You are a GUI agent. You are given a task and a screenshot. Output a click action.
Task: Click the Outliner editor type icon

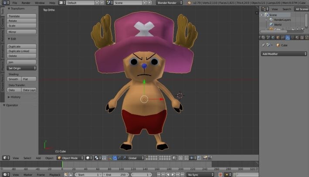tap(264, 9)
